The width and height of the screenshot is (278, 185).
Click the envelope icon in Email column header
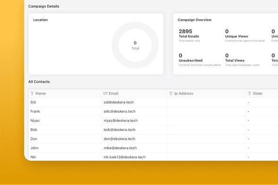coord(105,93)
